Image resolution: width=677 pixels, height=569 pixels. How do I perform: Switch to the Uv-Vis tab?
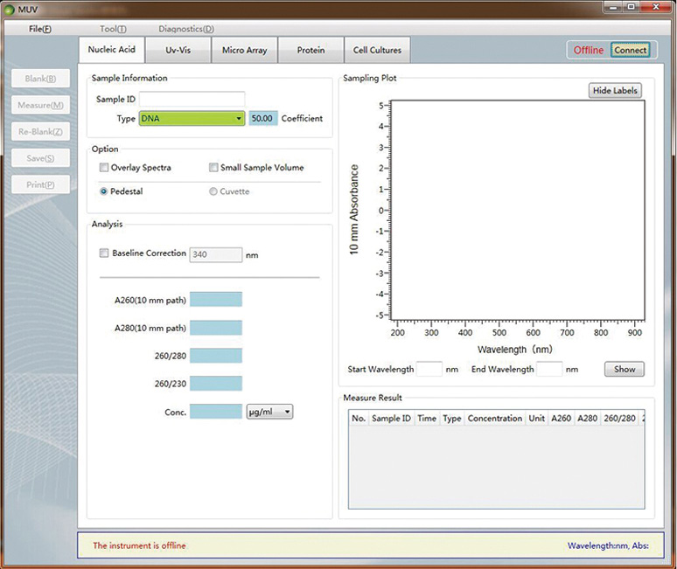pyautogui.click(x=178, y=50)
